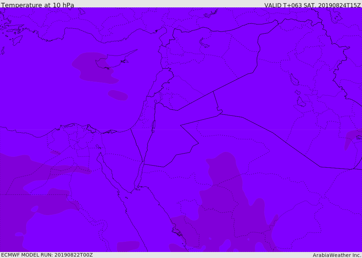Screen dimensions: 362x258
Task: Click the Dead Sea outline on the map
Action: pos(153,126)
